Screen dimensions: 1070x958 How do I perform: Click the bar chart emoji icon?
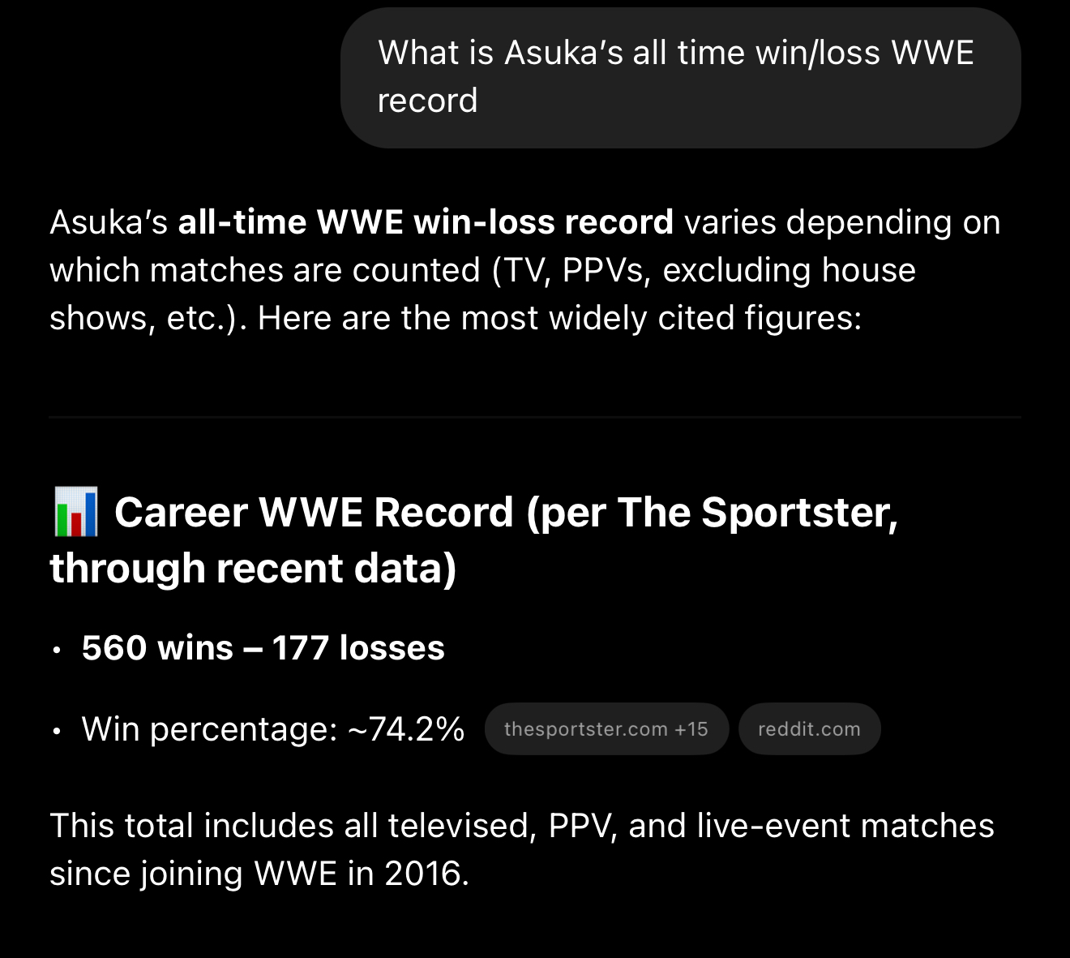pyautogui.click(x=75, y=512)
